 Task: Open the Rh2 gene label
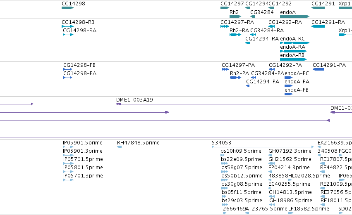[x=234, y=12]
